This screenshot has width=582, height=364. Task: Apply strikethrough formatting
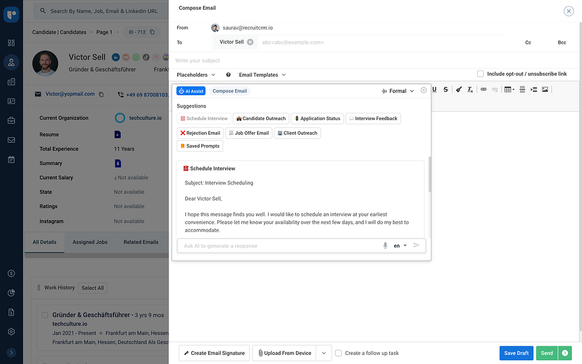point(446,89)
